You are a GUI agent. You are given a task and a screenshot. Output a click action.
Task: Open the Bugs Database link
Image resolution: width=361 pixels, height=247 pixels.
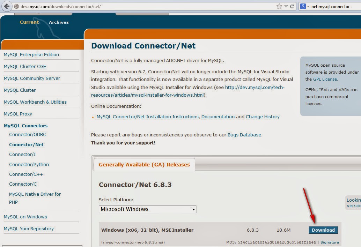pos(244,135)
